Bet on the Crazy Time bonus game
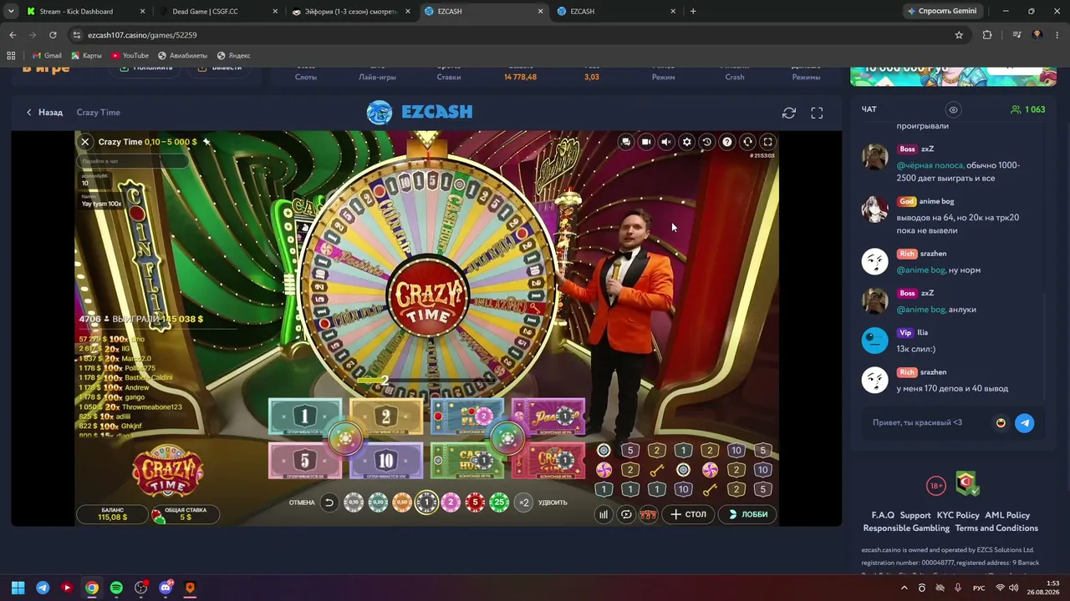 [x=548, y=461]
